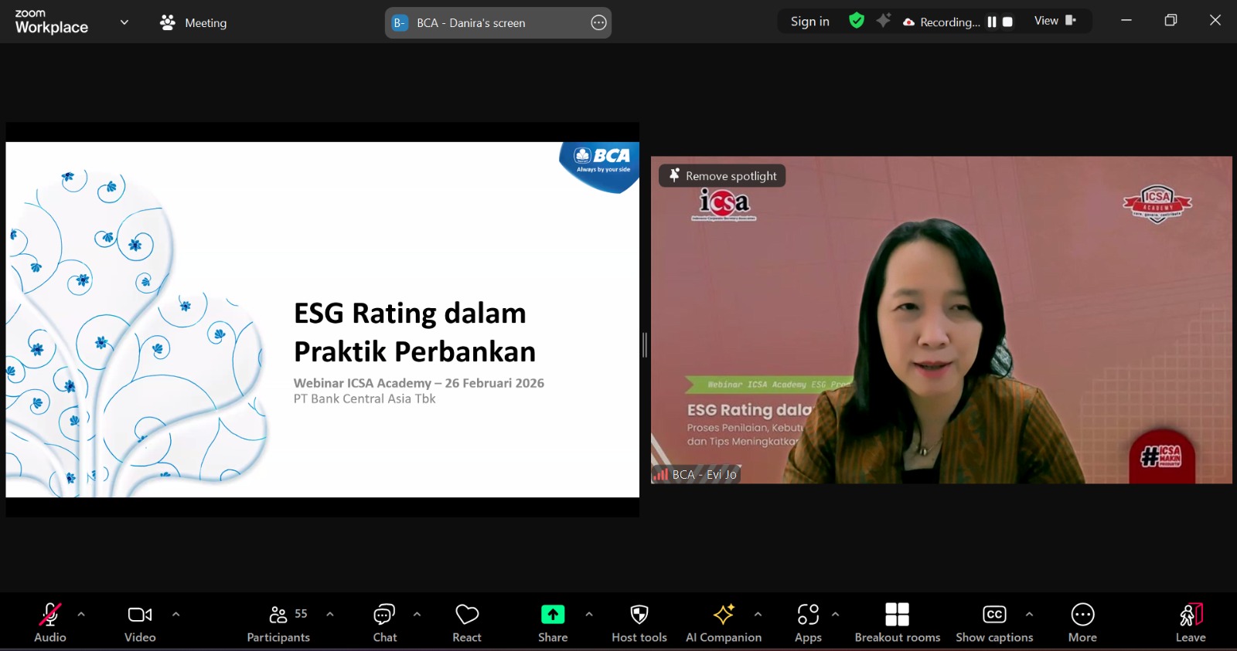Image resolution: width=1237 pixels, height=651 pixels.
Task: Open video settings caret next to Video
Action: [x=176, y=615]
